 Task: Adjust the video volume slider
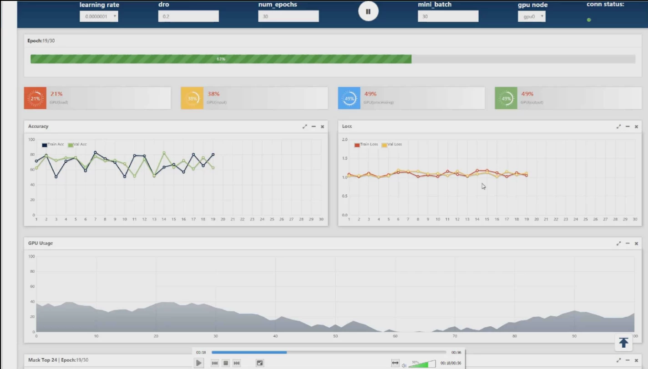click(422, 364)
